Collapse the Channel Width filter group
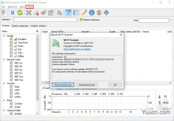This screenshot has width=174, height=121. coord(4,111)
